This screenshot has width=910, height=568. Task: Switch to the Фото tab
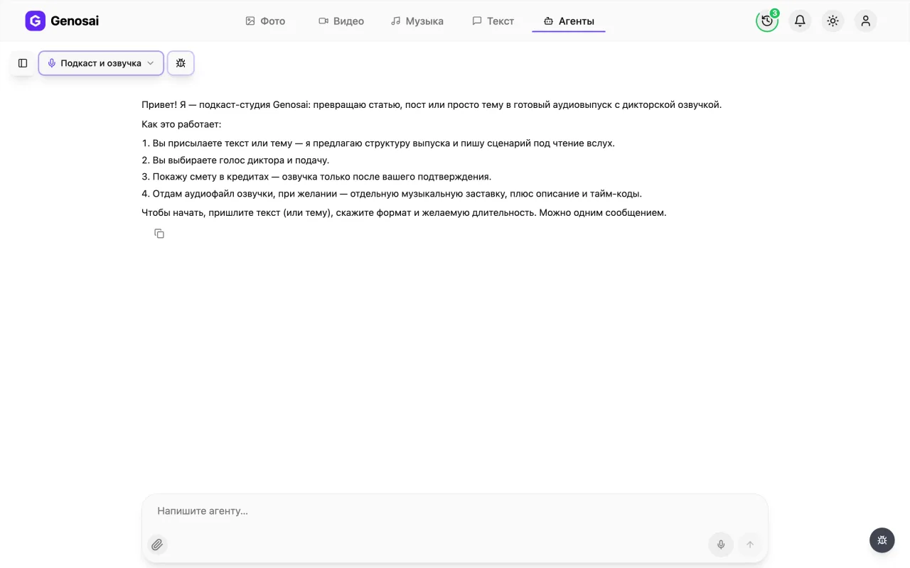(265, 21)
